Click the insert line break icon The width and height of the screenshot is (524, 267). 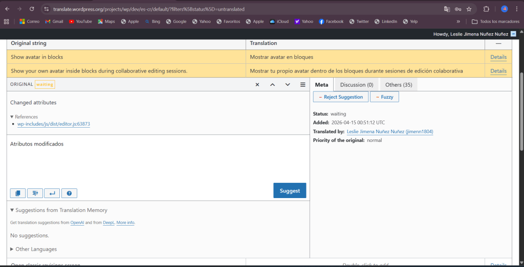click(x=52, y=193)
